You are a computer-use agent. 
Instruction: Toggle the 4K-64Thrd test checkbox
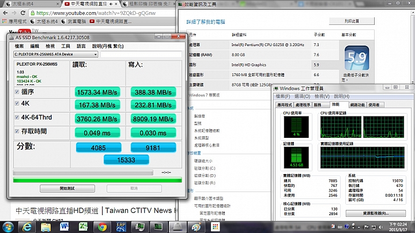[x=17, y=117]
